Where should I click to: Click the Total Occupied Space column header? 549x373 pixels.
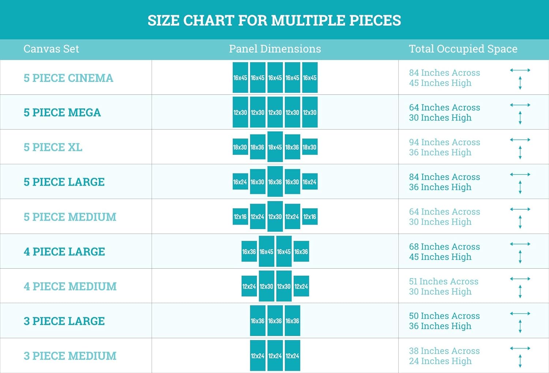[463, 49]
